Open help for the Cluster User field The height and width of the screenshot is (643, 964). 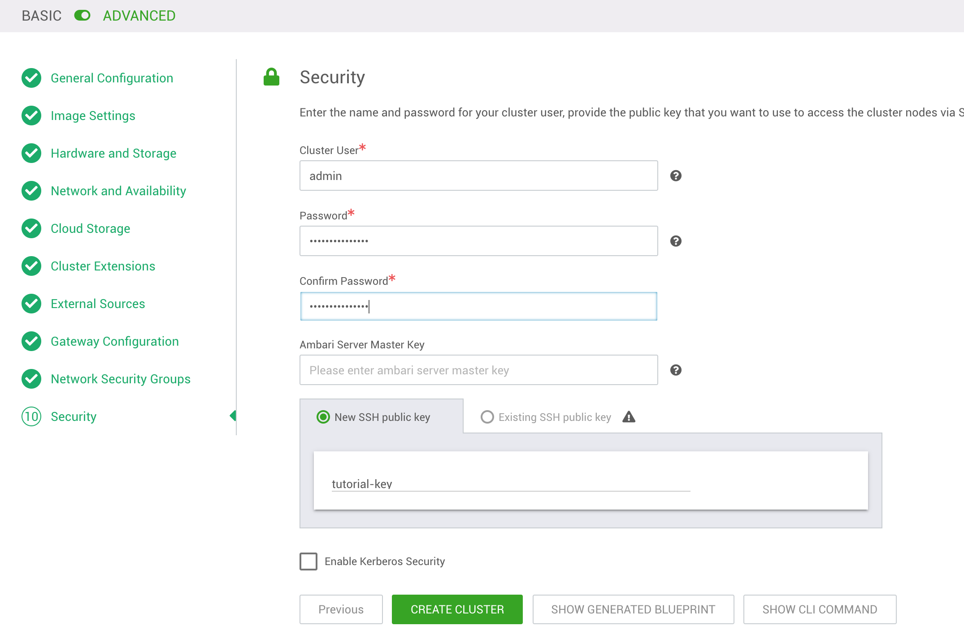pyautogui.click(x=675, y=176)
